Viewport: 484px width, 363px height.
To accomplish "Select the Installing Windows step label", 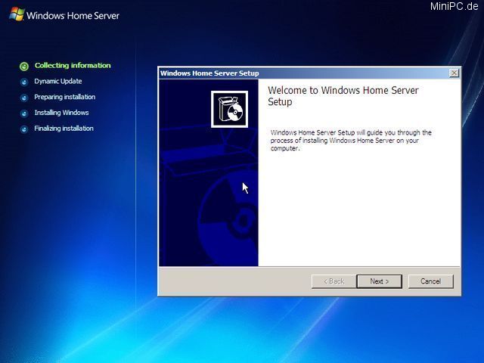I will (61, 113).
